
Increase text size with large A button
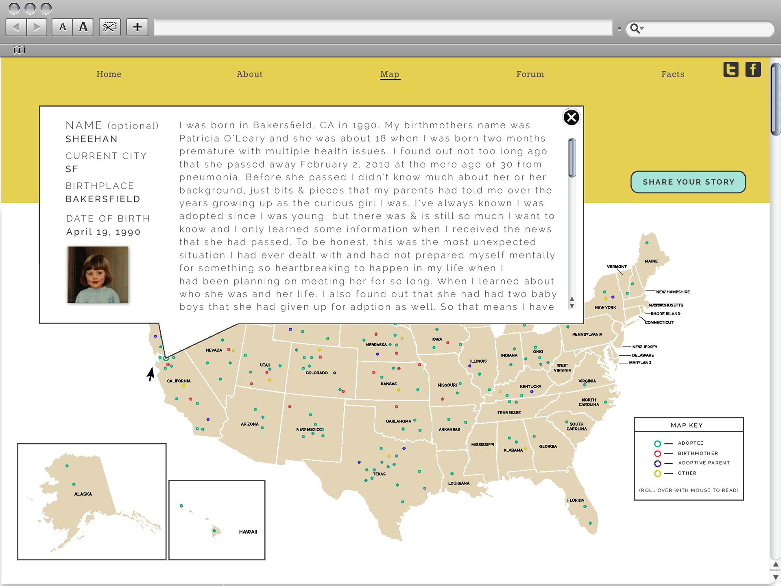(x=83, y=28)
